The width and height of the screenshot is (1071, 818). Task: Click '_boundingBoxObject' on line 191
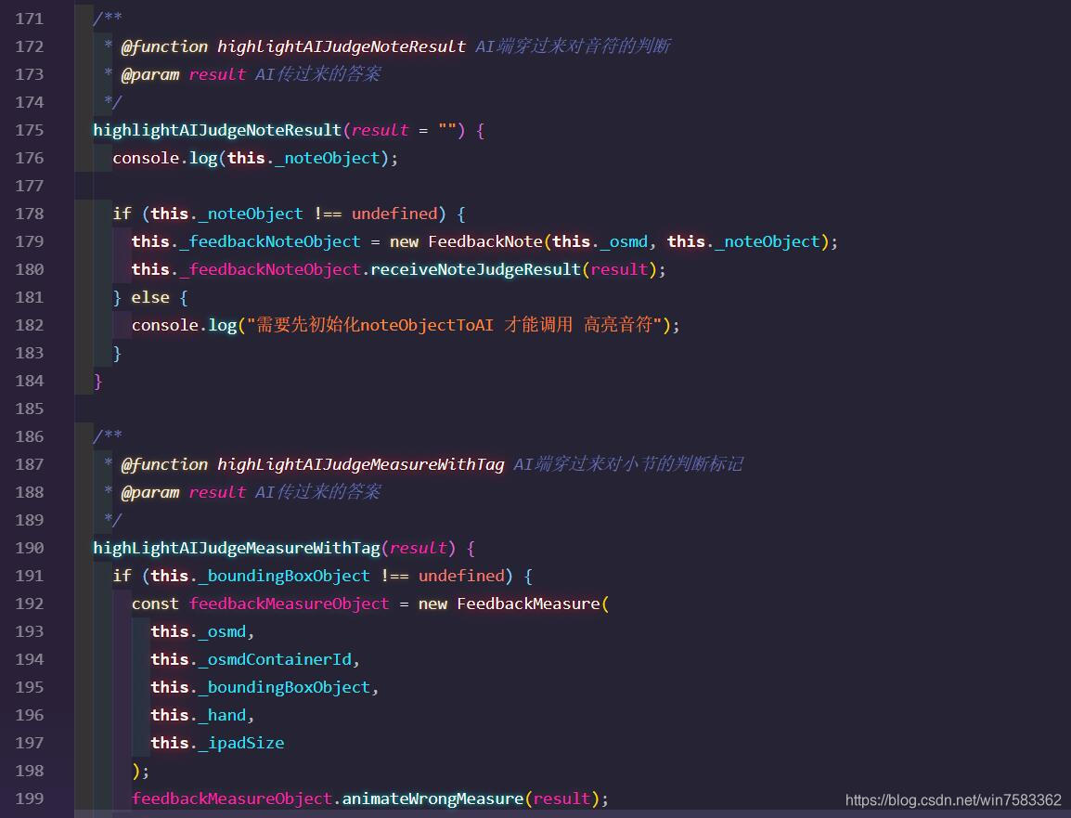(x=284, y=576)
